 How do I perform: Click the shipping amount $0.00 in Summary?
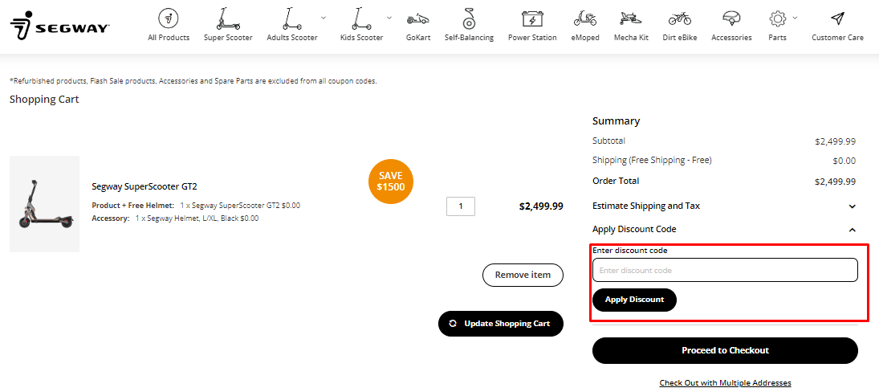pyautogui.click(x=844, y=161)
